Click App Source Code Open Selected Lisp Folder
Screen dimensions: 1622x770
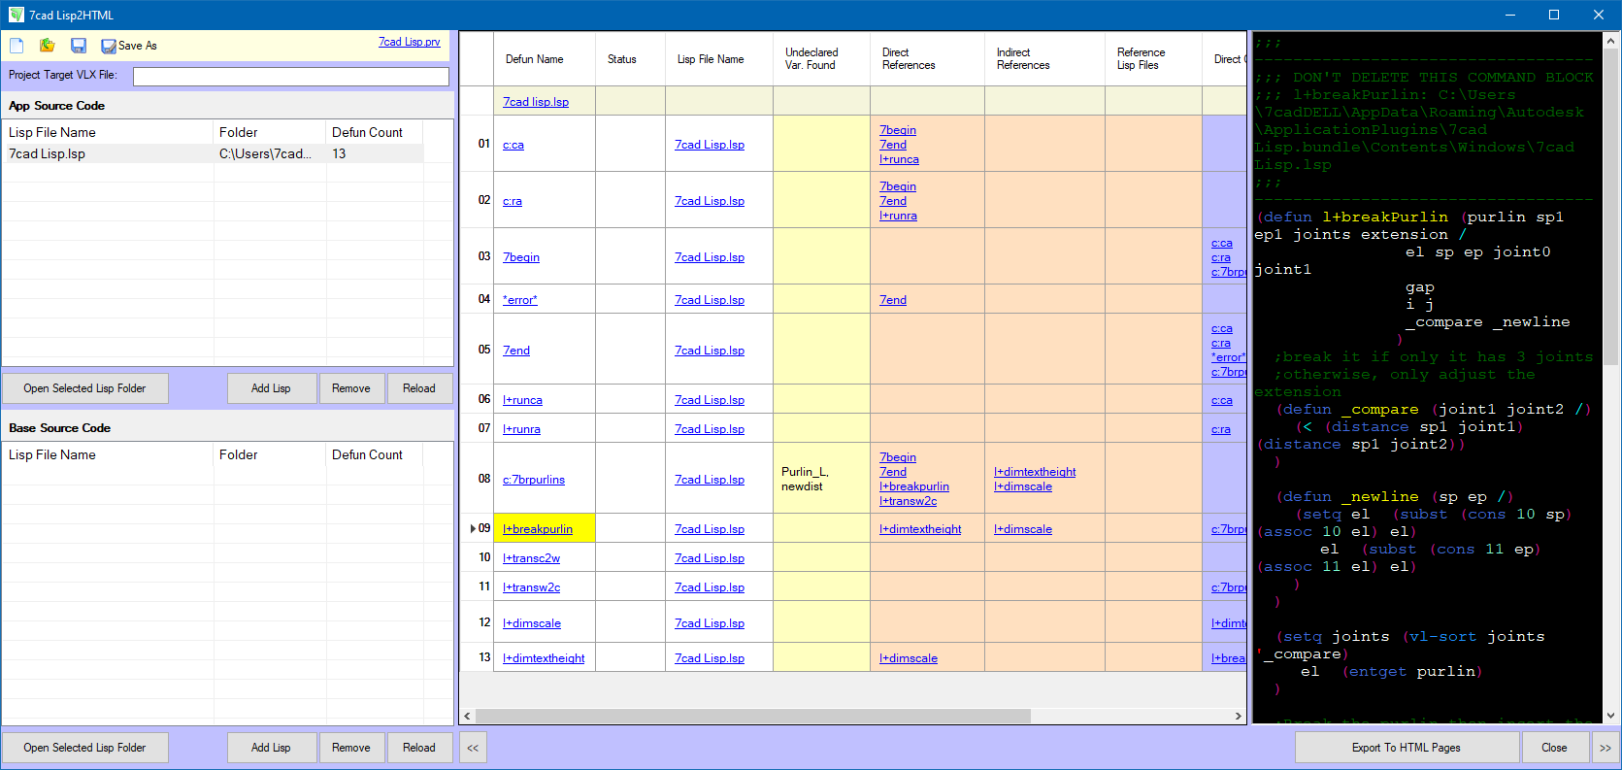coord(84,388)
